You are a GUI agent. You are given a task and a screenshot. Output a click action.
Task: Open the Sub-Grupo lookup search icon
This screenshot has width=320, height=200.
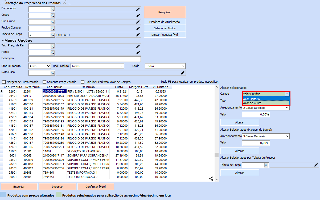pos(53,22)
